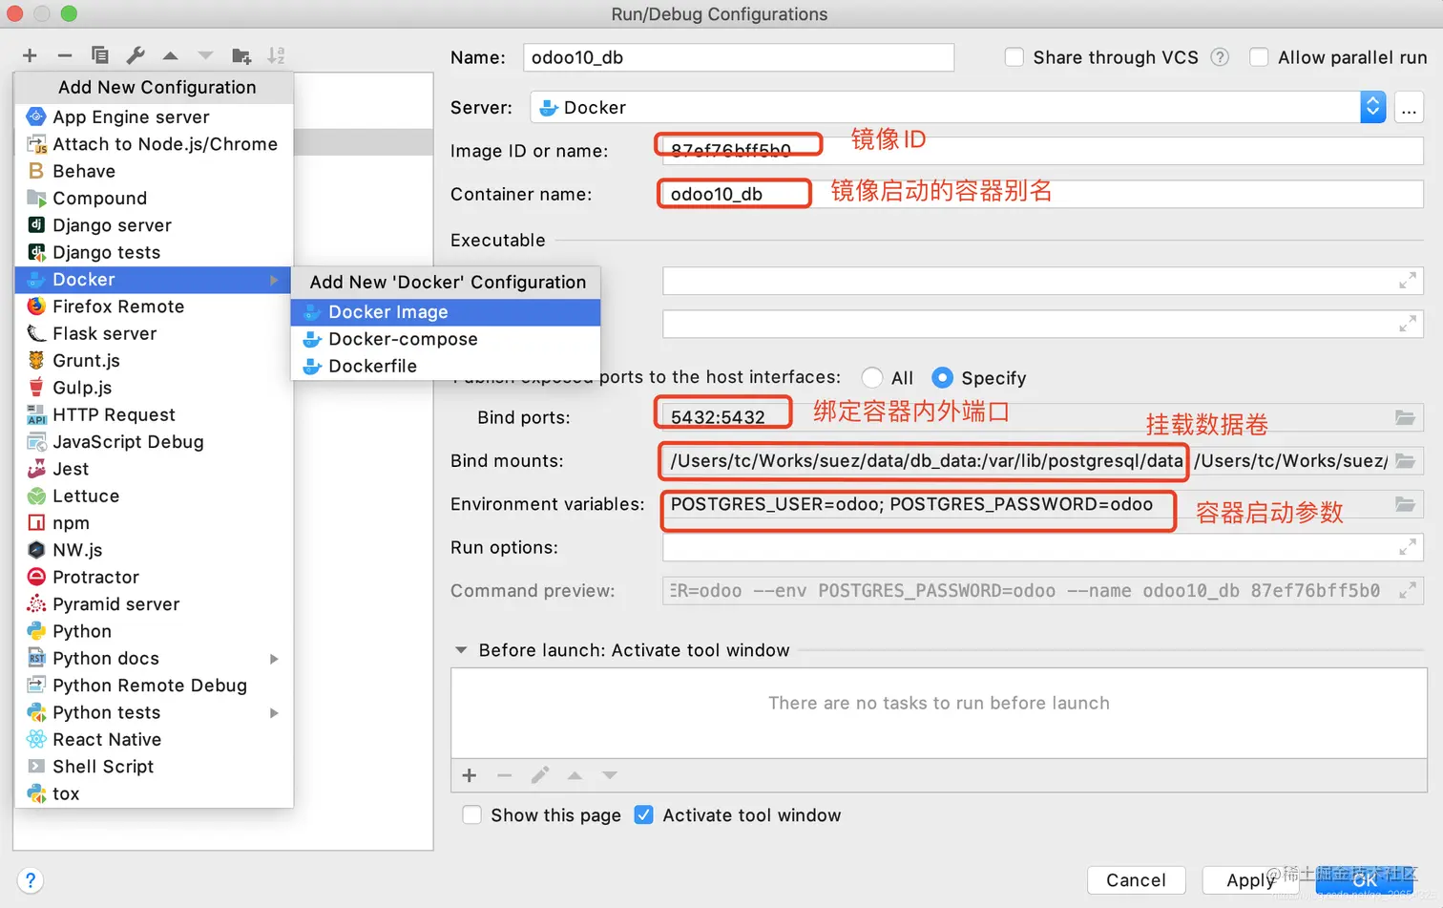Click the minus remove configuration icon
This screenshot has height=908, width=1443.
(x=65, y=56)
